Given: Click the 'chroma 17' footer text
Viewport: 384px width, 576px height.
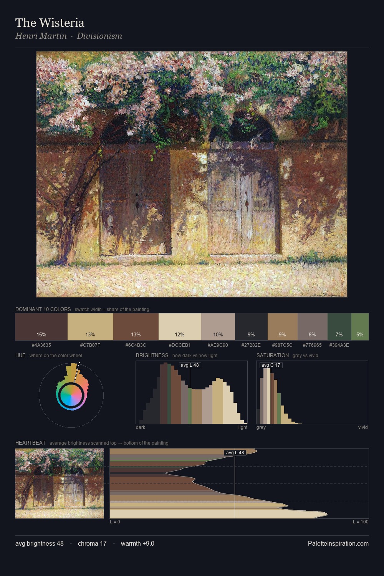Looking at the screenshot, I should click(92, 543).
